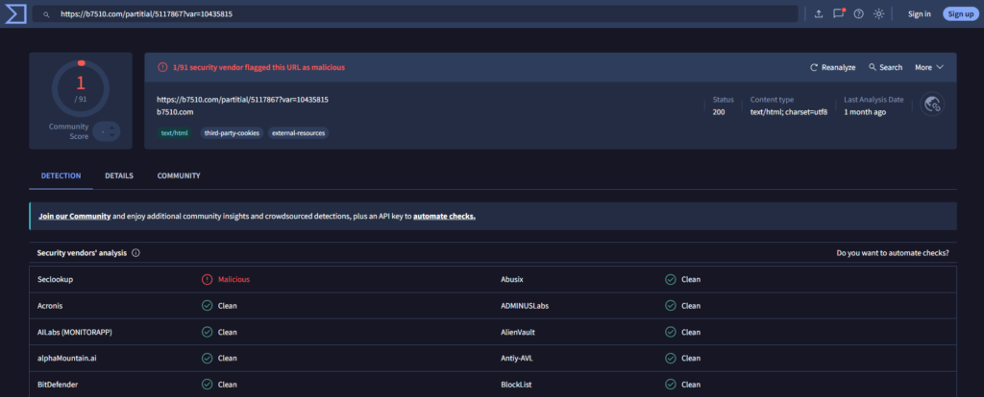The image size is (984, 397).
Task: Click the Clean check icon for ADMINUSLabs
Action: 670,306
